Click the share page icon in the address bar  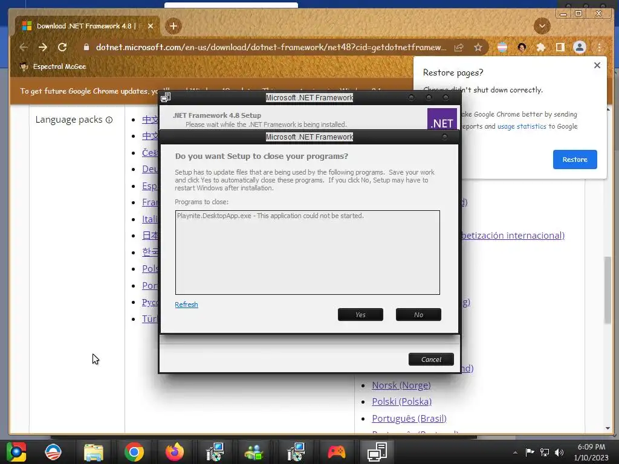click(459, 47)
